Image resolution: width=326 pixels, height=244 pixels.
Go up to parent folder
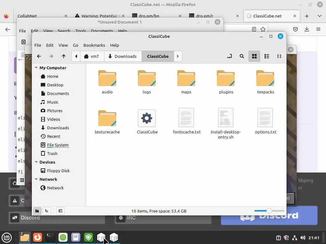64,56
